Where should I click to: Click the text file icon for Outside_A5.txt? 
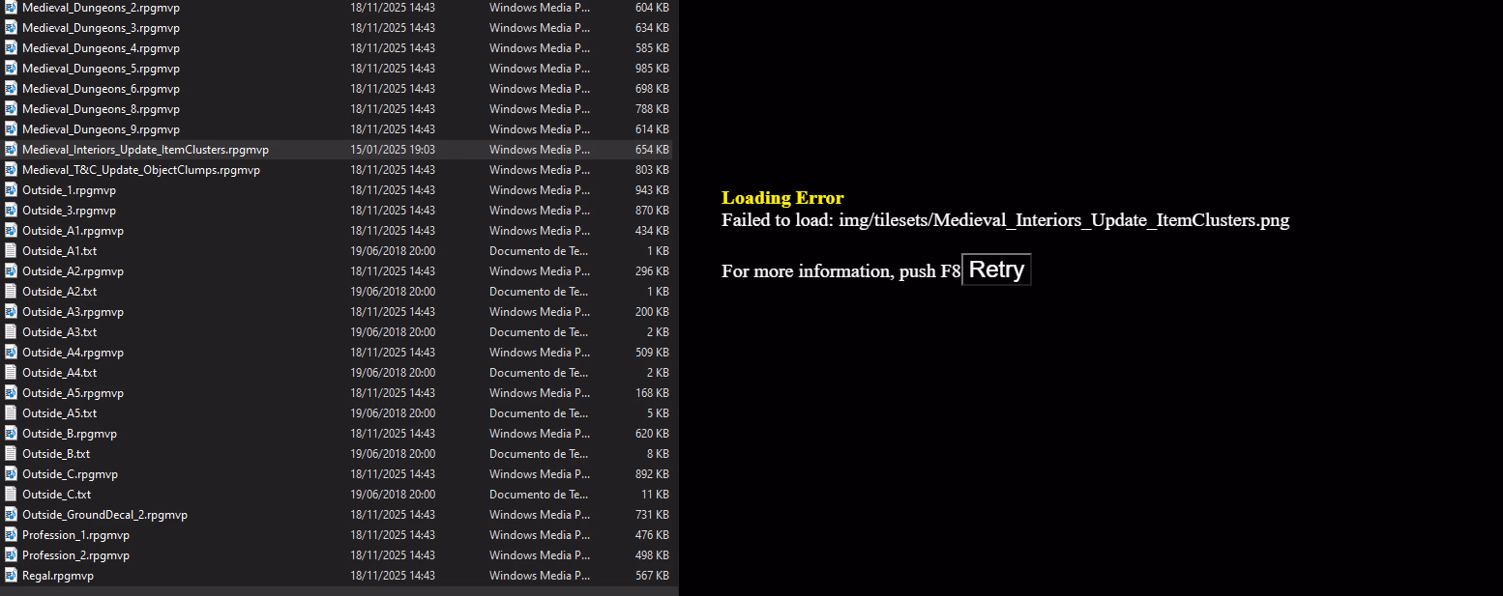pyautogui.click(x=12, y=413)
